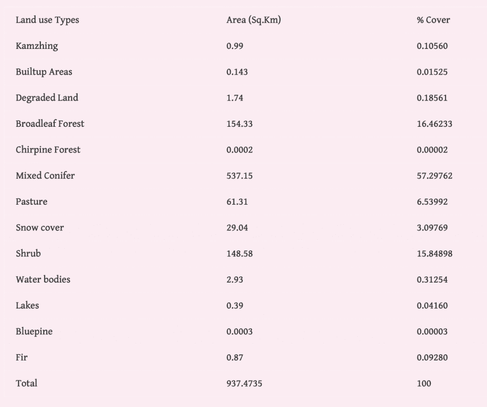
Task: Click the total percent cover value 100
Action: click(424, 383)
